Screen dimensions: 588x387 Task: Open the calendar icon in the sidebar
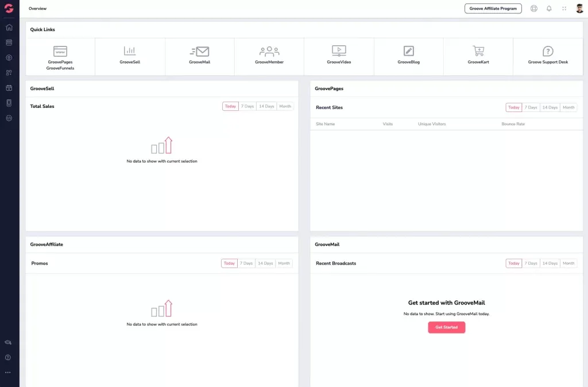pyautogui.click(x=9, y=88)
